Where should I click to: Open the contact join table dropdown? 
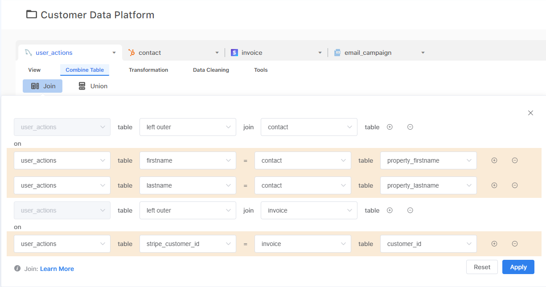[x=309, y=127]
